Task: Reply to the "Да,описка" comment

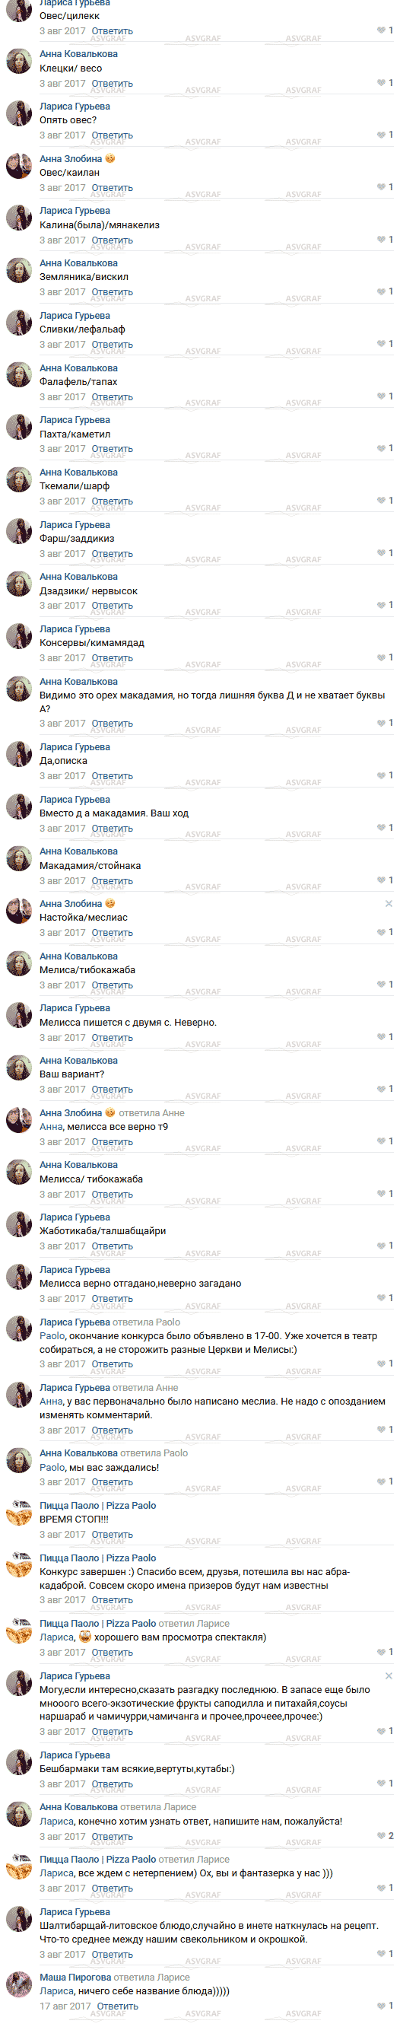Action: coord(113,776)
